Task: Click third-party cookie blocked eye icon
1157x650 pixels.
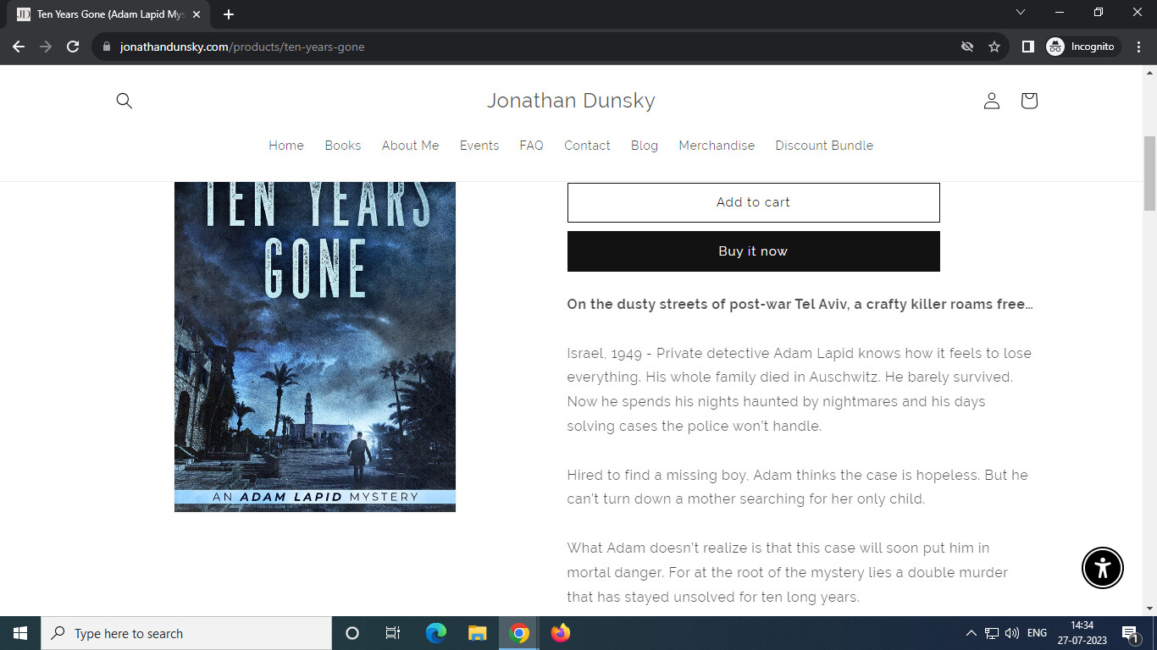Action: point(967,47)
